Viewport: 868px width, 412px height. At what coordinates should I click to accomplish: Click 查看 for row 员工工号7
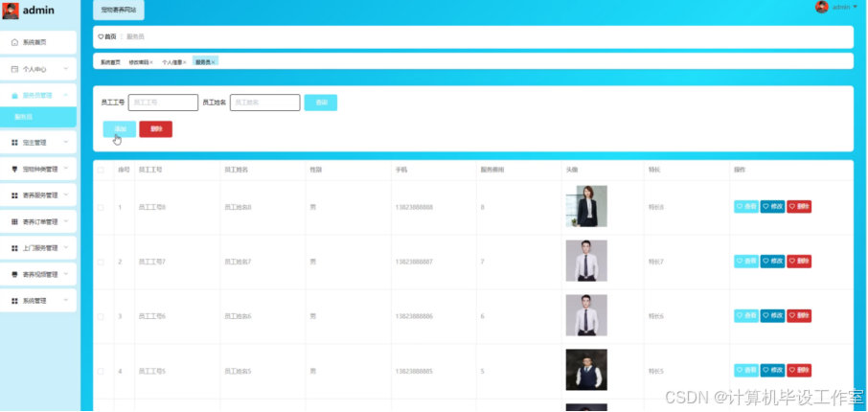(x=746, y=262)
